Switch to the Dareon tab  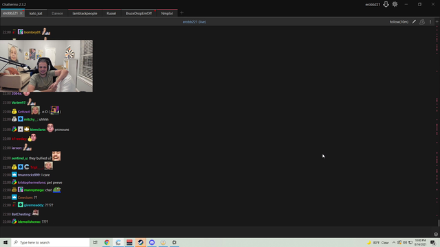point(57,13)
